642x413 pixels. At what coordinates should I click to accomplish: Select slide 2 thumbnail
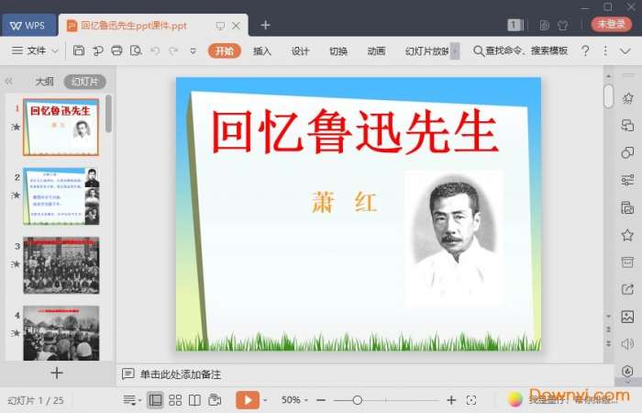click(61, 196)
